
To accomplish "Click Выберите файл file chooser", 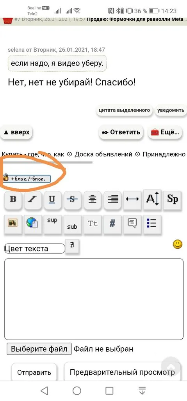I will click(39, 349).
